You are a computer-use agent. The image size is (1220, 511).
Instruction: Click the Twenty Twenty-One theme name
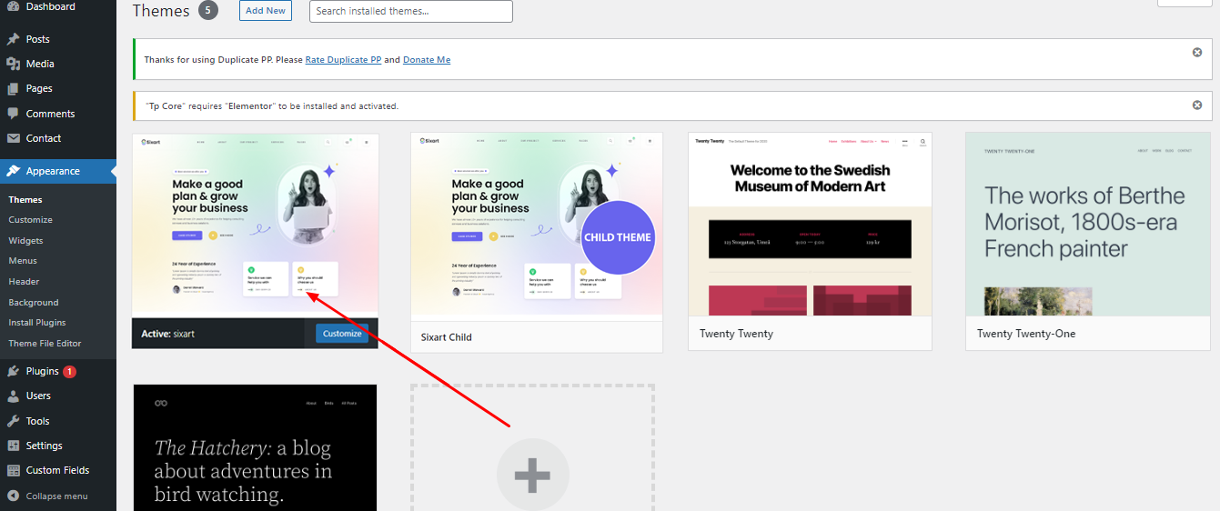(1026, 334)
